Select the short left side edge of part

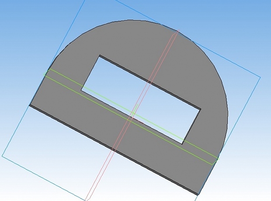point(39,87)
